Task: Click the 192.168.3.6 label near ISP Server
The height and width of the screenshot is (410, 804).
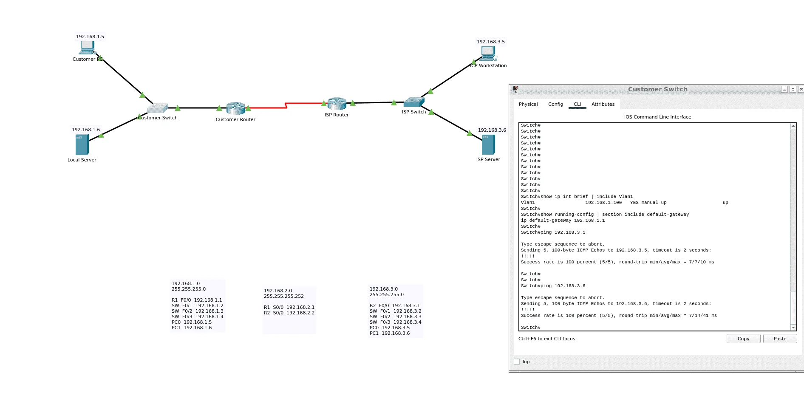Action: point(492,130)
